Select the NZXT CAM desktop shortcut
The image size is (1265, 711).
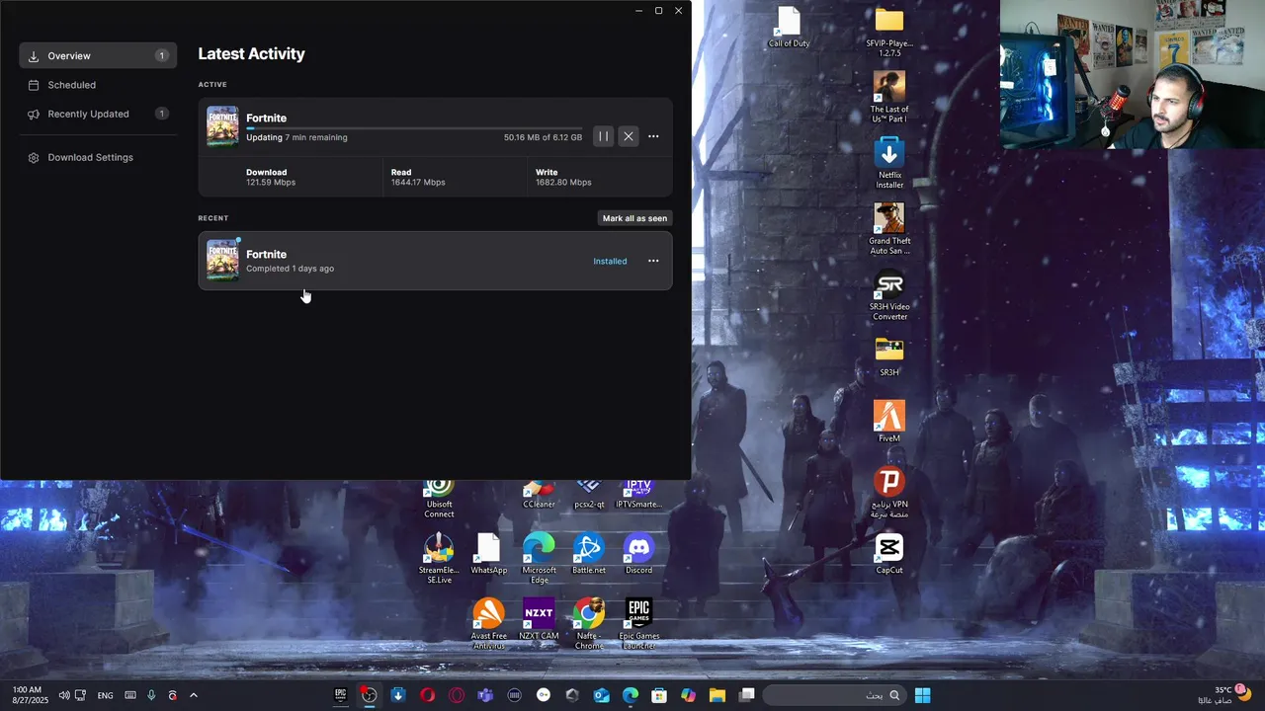(539, 619)
